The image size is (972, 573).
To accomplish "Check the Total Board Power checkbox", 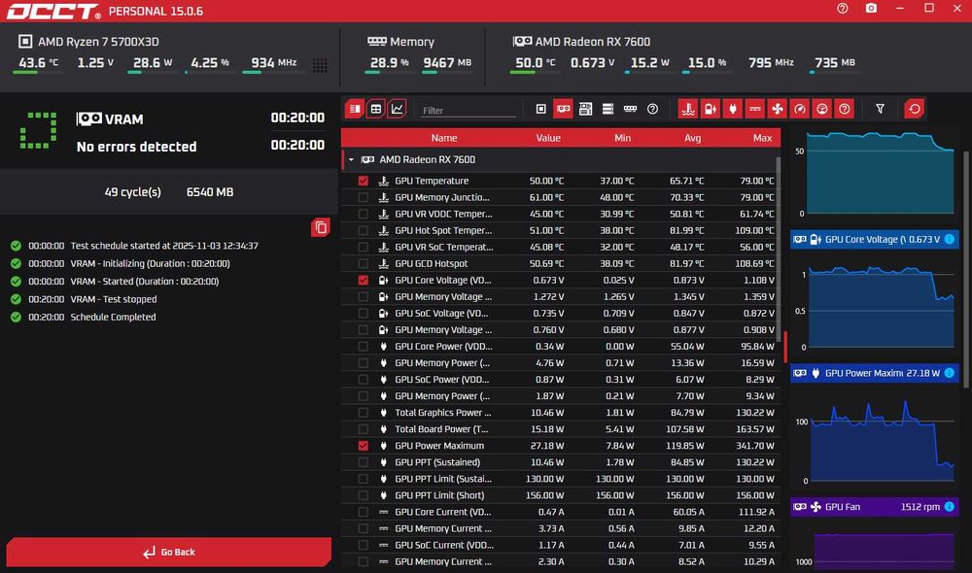I will point(364,429).
